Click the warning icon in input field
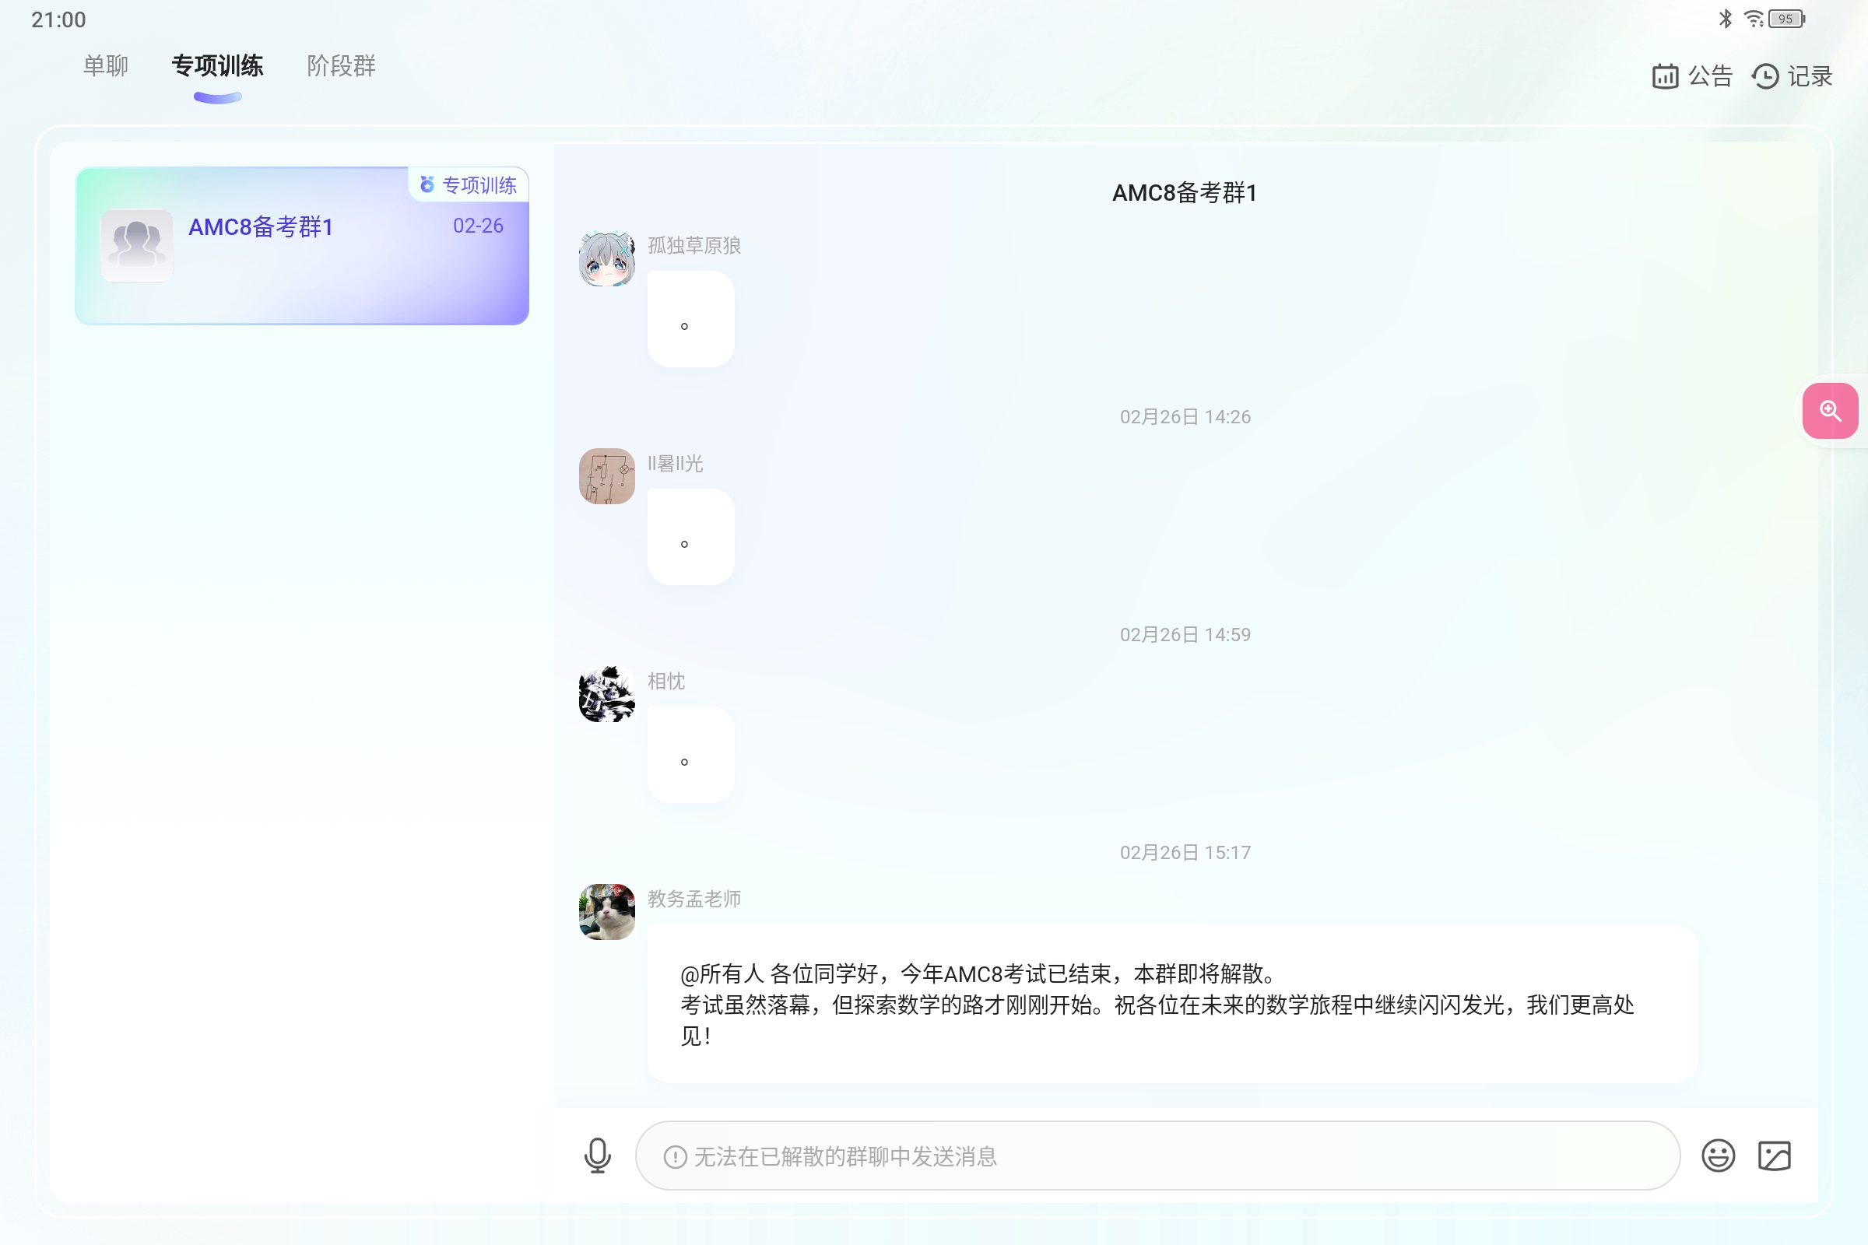This screenshot has height=1245, width=1868. click(675, 1157)
